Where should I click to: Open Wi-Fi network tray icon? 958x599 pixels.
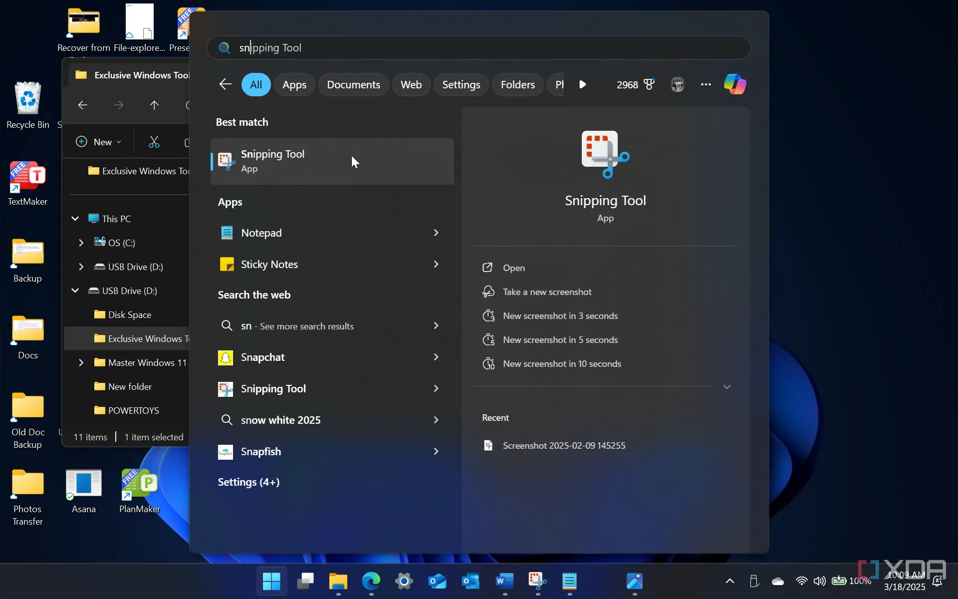pyautogui.click(x=801, y=581)
